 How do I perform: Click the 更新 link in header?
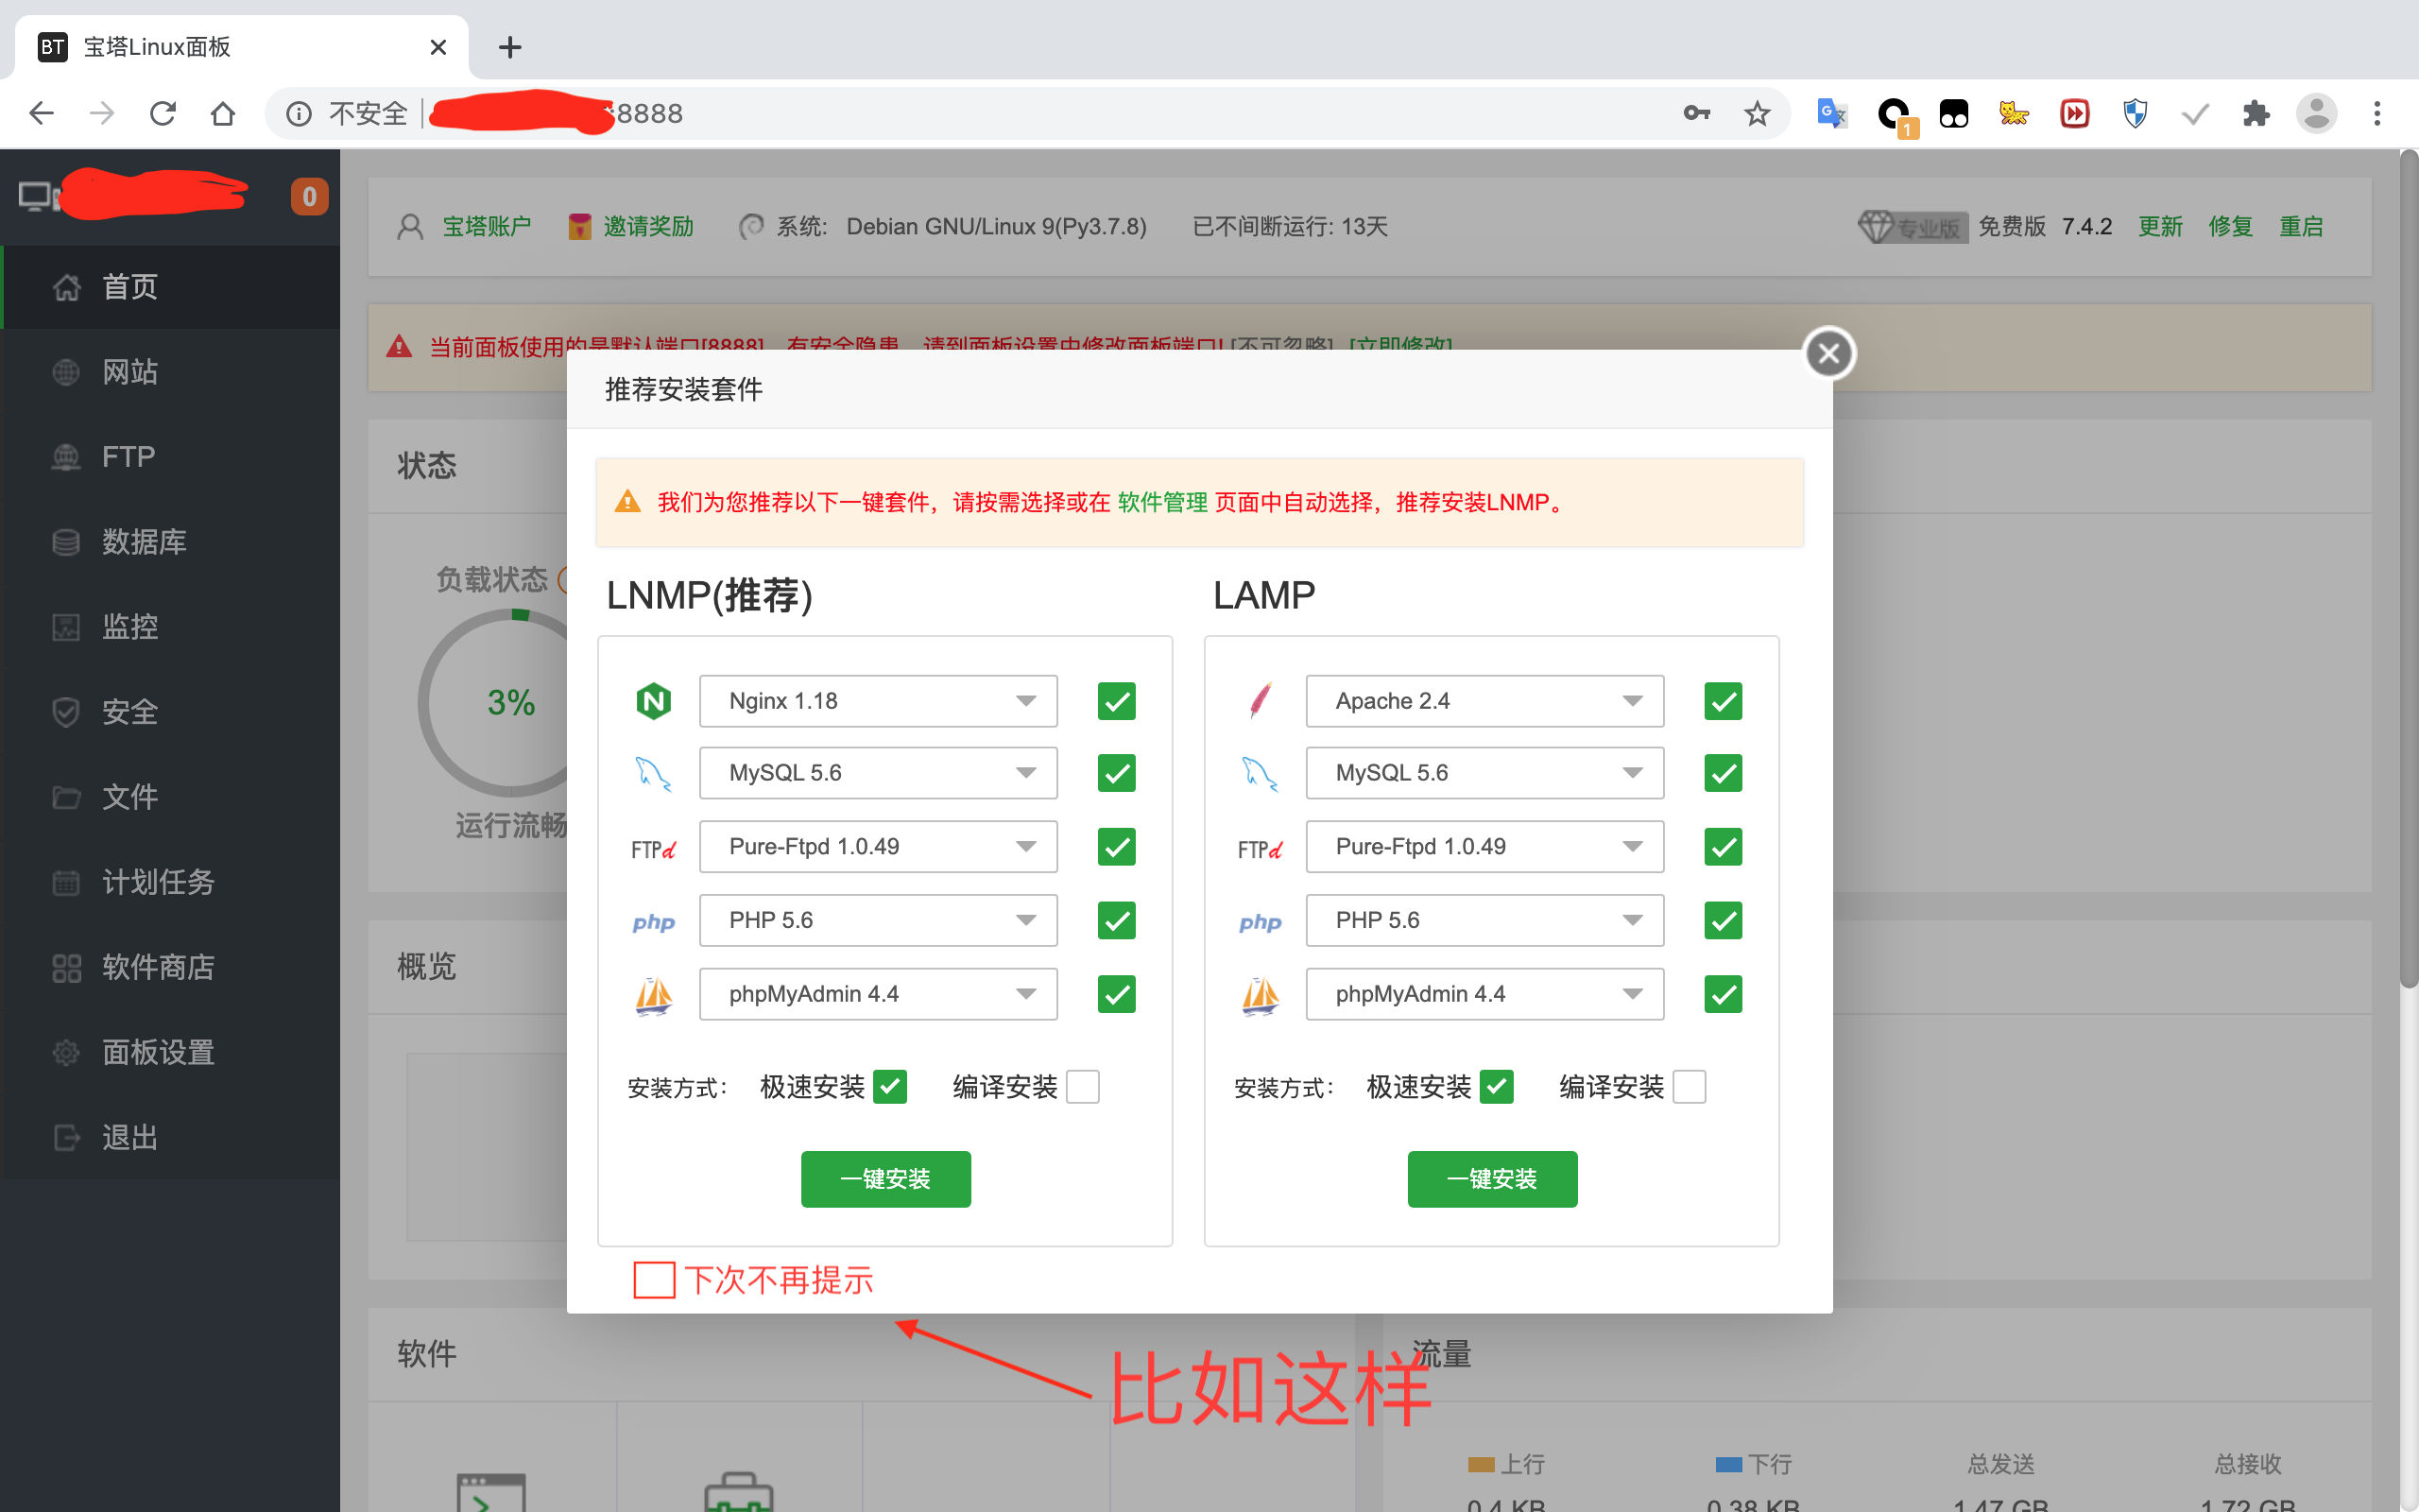[x=2160, y=227]
